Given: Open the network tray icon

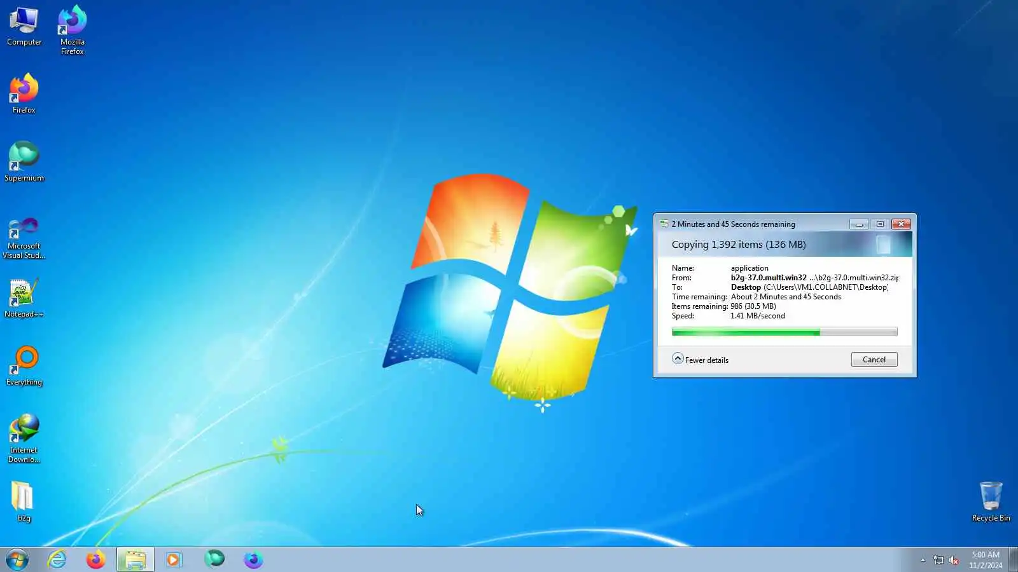Looking at the screenshot, I should click(x=938, y=561).
